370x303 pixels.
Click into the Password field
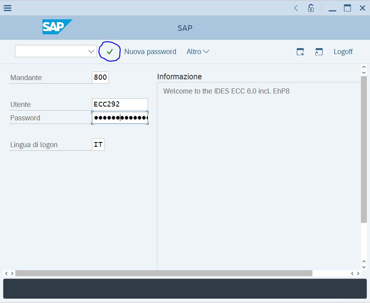click(x=120, y=118)
